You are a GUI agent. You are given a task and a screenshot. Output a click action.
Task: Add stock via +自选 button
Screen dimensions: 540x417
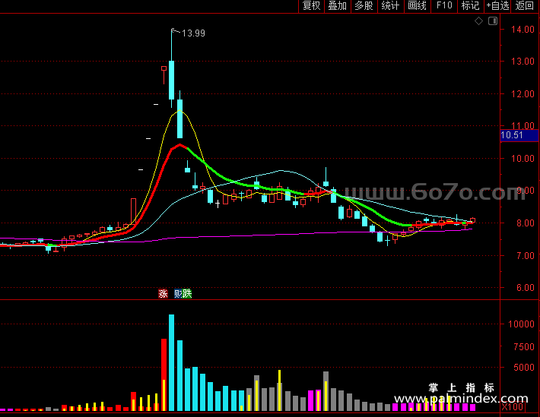pyautogui.click(x=497, y=6)
